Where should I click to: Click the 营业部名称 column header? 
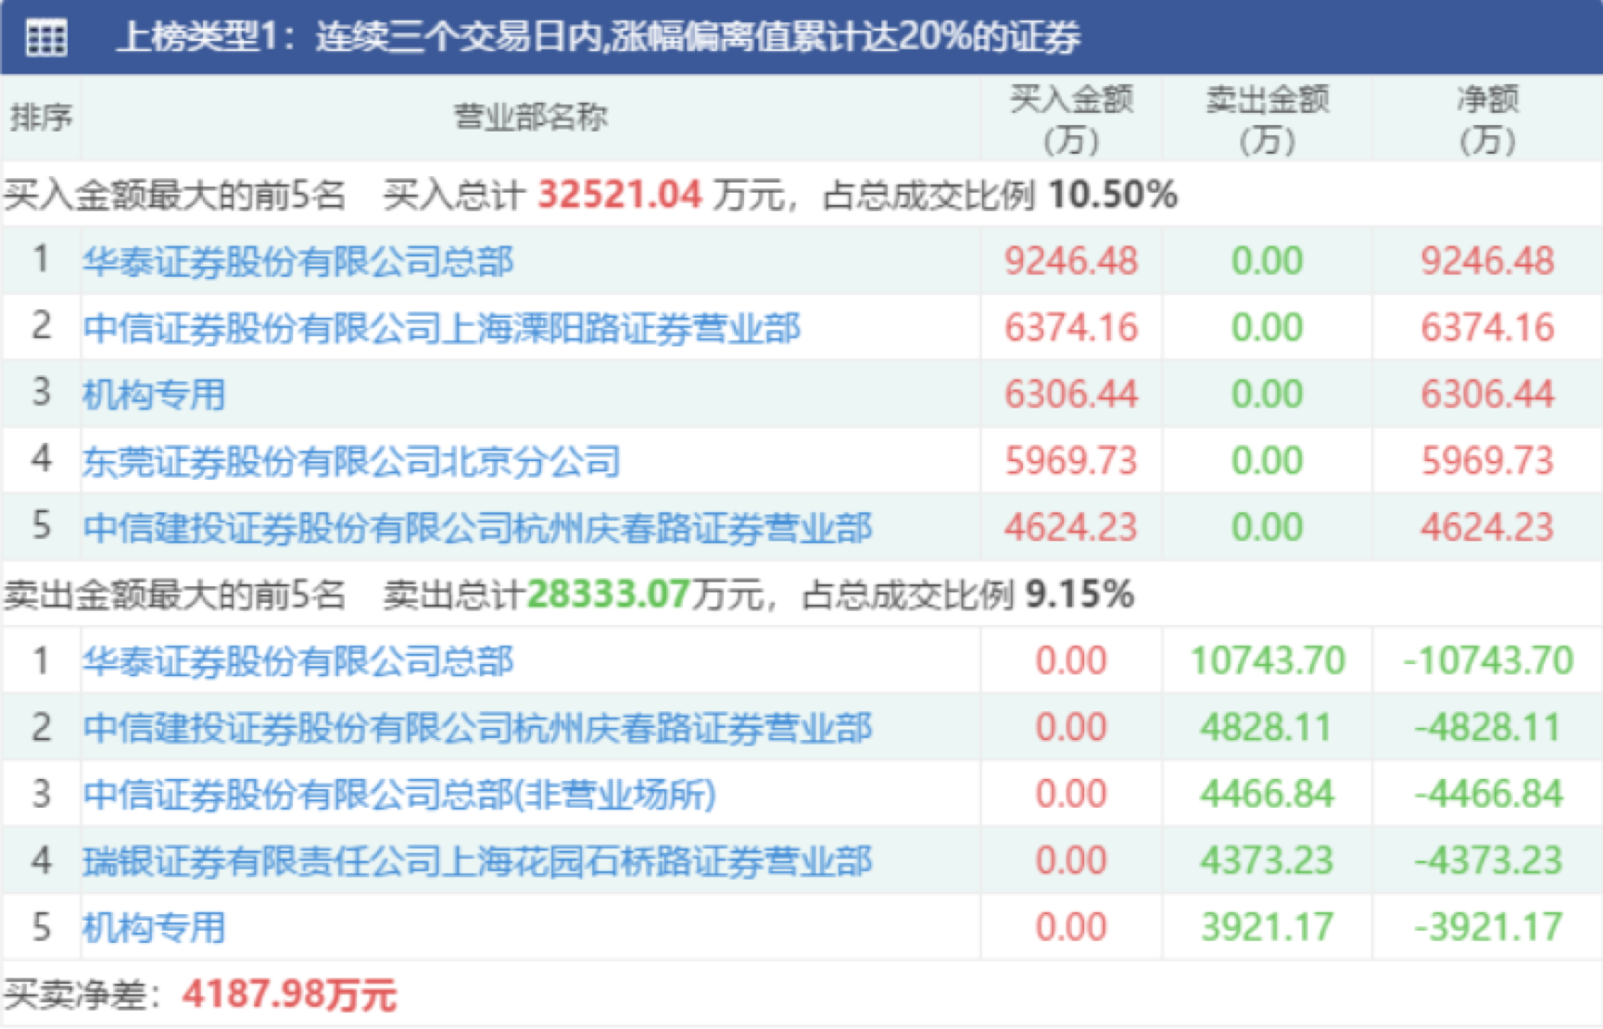point(530,118)
